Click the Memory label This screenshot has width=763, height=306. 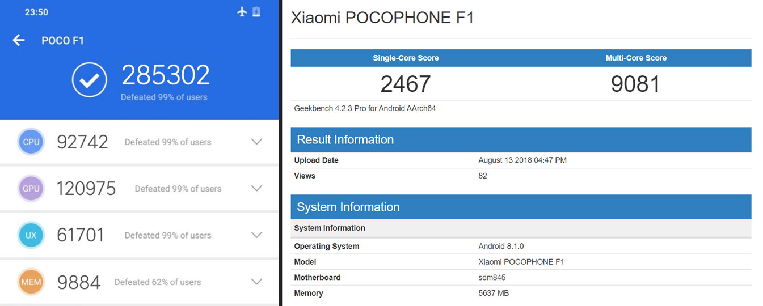click(309, 293)
